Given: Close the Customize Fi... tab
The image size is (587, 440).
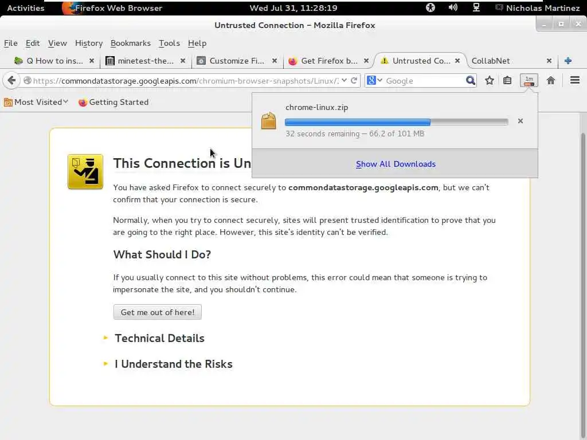Looking at the screenshot, I should (275, 61).
